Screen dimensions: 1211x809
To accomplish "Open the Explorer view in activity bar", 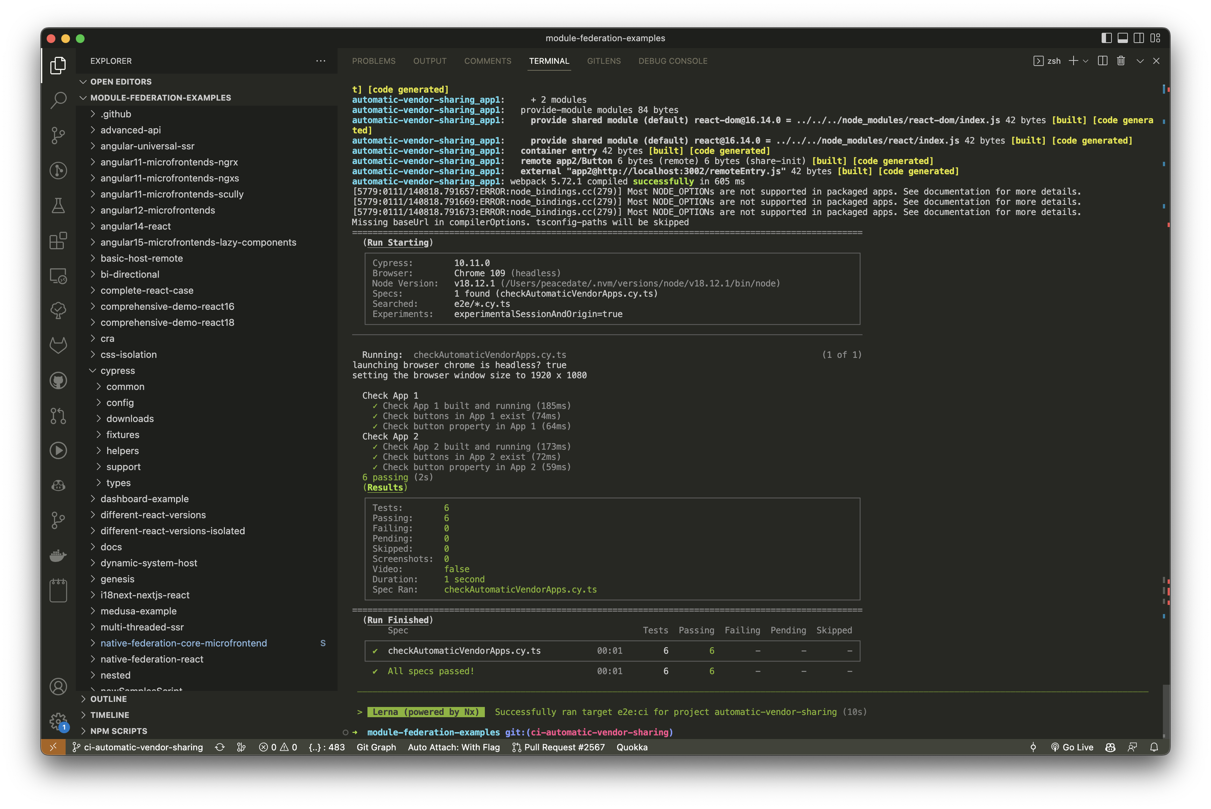I will (x=58, y=65).
